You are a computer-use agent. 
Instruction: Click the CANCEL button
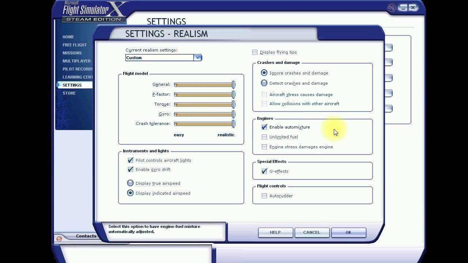click(312, 232)
